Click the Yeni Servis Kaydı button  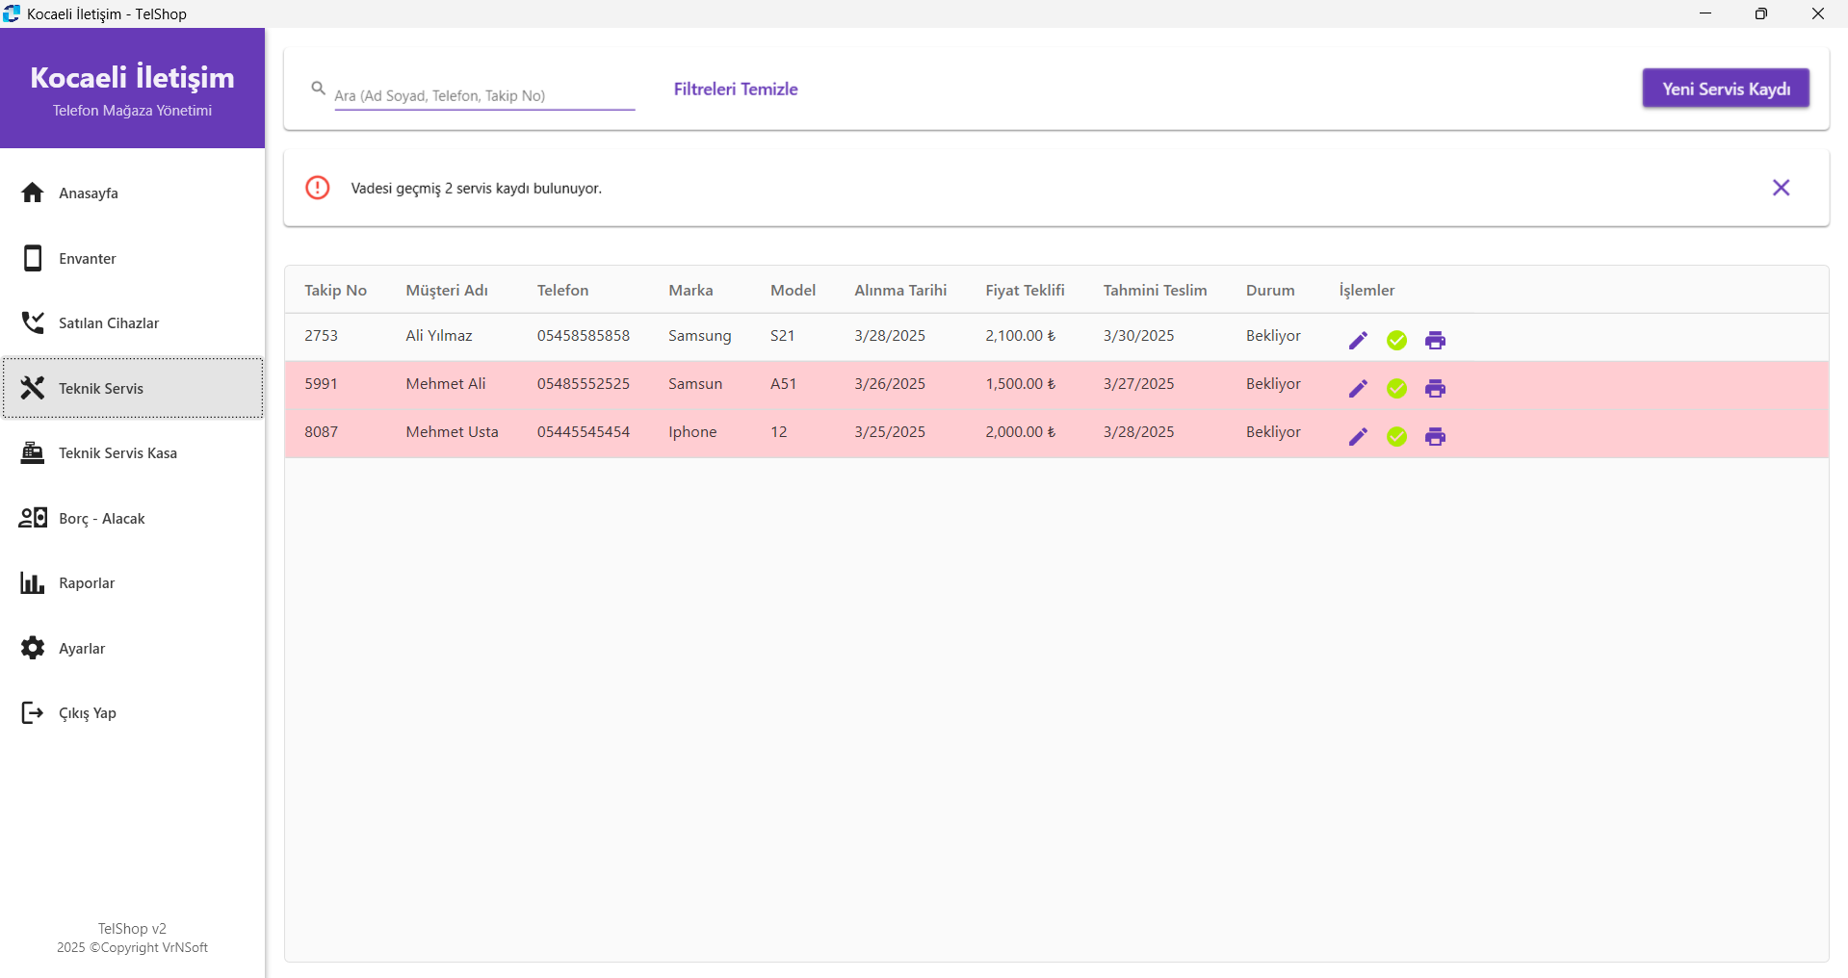click(1725, 89)
